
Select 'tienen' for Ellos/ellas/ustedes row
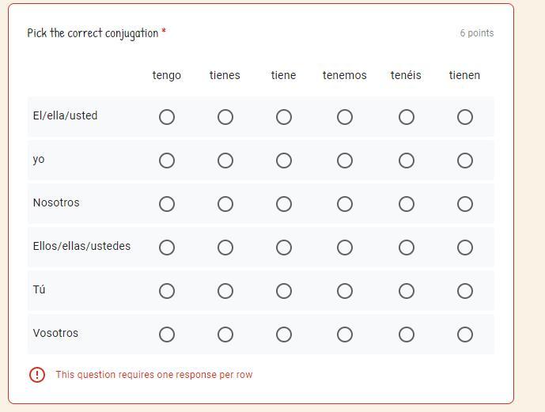click(x=465, y=248)
